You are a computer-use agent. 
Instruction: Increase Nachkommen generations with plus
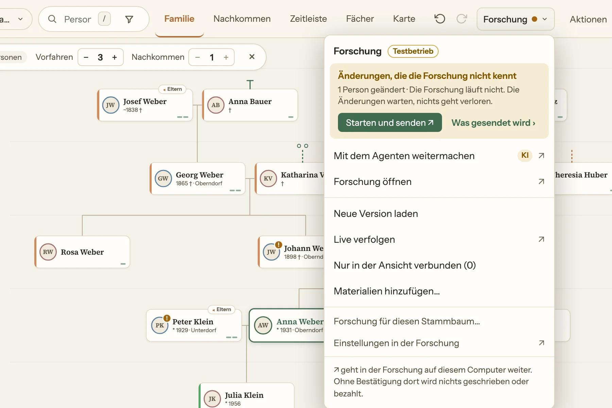pos(226,57)
